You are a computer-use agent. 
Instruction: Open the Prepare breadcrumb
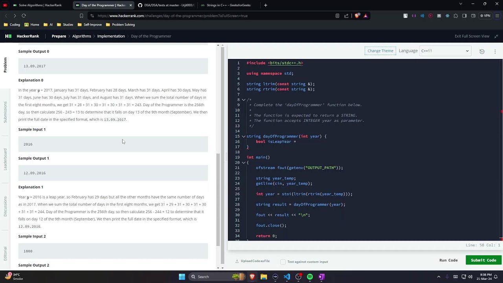[59, 36]
